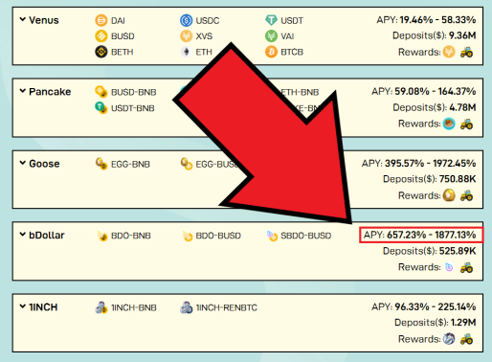
Task: Click the 1INCH reward token icon
Action: point(449,339)
